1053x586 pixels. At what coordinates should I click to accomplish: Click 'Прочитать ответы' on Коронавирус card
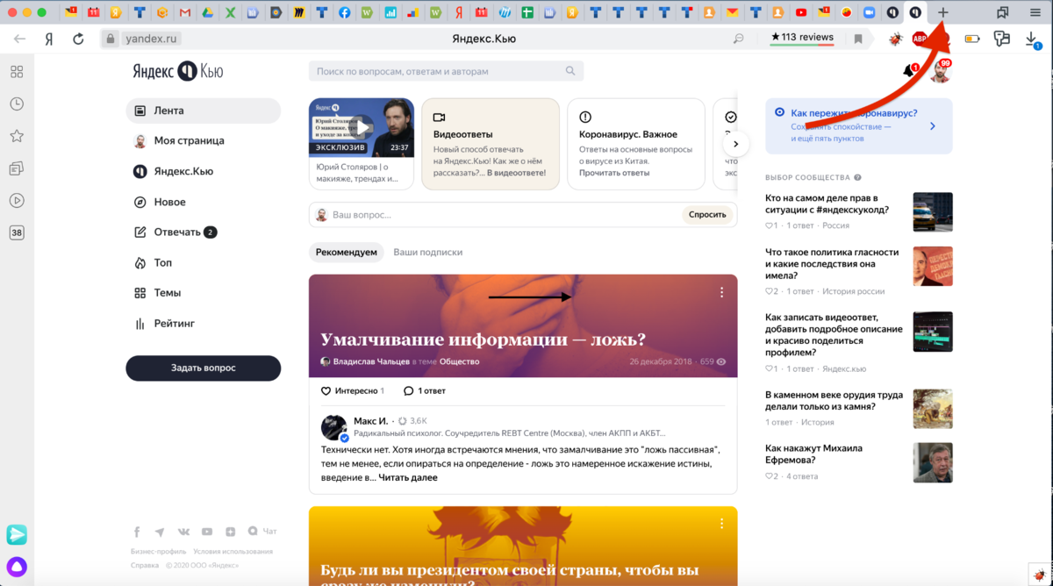(614, 173)
